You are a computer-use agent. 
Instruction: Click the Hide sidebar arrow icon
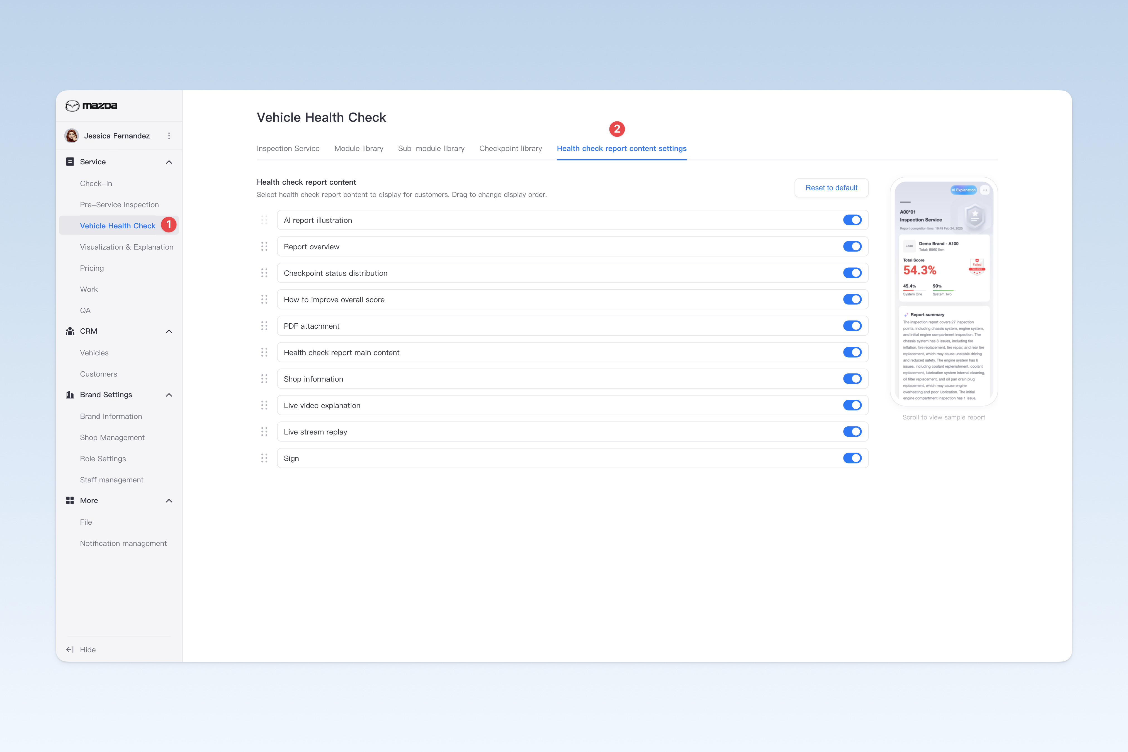point(70,650)
